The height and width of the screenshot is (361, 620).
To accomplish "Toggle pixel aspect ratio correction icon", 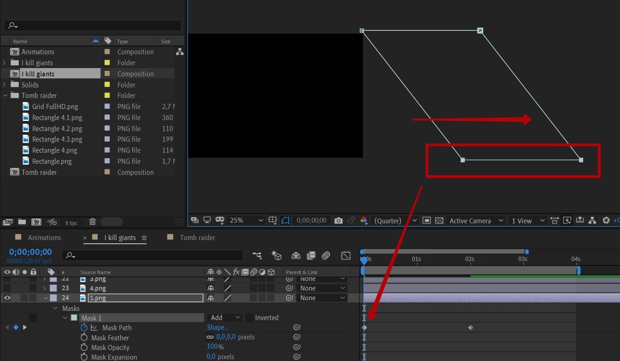I will coord(555,221).
